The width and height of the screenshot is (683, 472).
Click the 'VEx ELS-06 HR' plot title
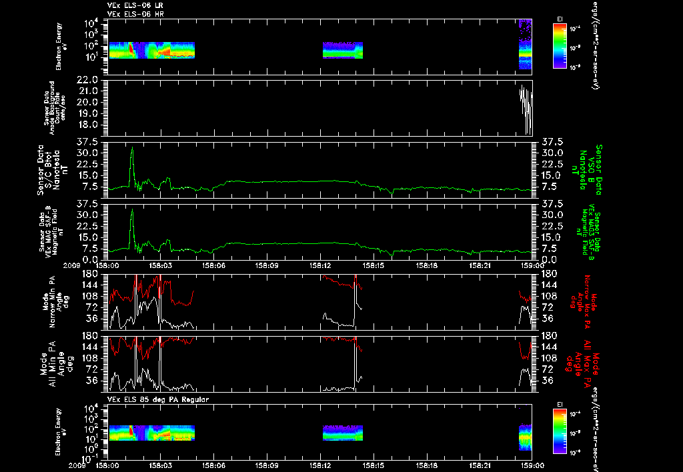coord(135,15)
